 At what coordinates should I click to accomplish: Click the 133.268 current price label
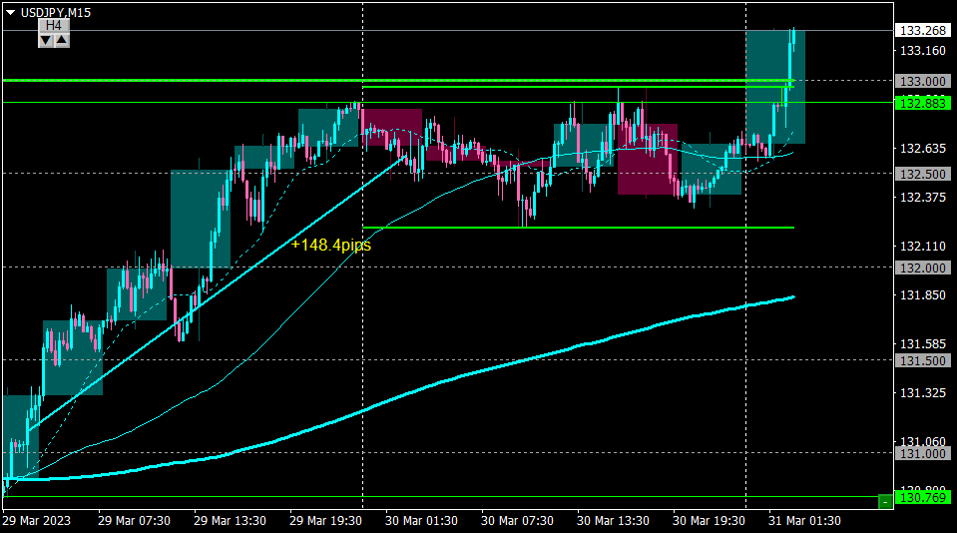click(x=923, y=31)
